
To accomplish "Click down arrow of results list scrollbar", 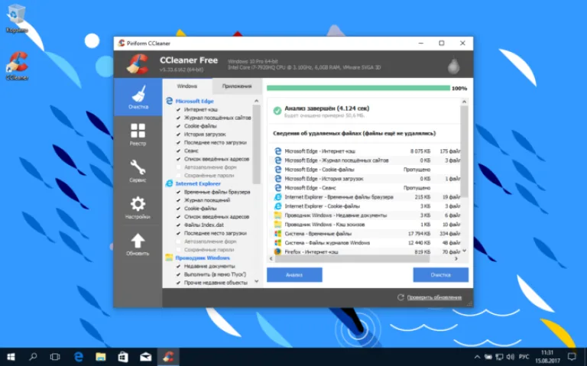I will click(464, 251).
